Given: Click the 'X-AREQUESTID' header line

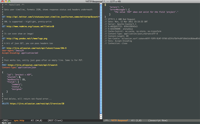Looking at the screenshot, I should pos(121,26).
